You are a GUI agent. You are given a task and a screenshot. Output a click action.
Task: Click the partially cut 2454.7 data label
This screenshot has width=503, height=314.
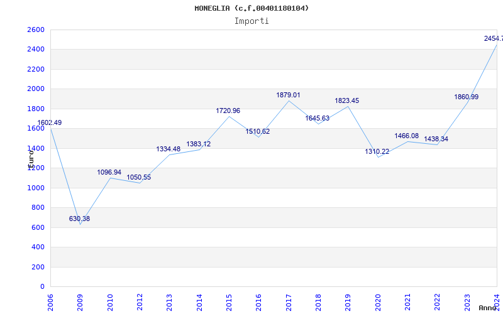tap(494, 39)
